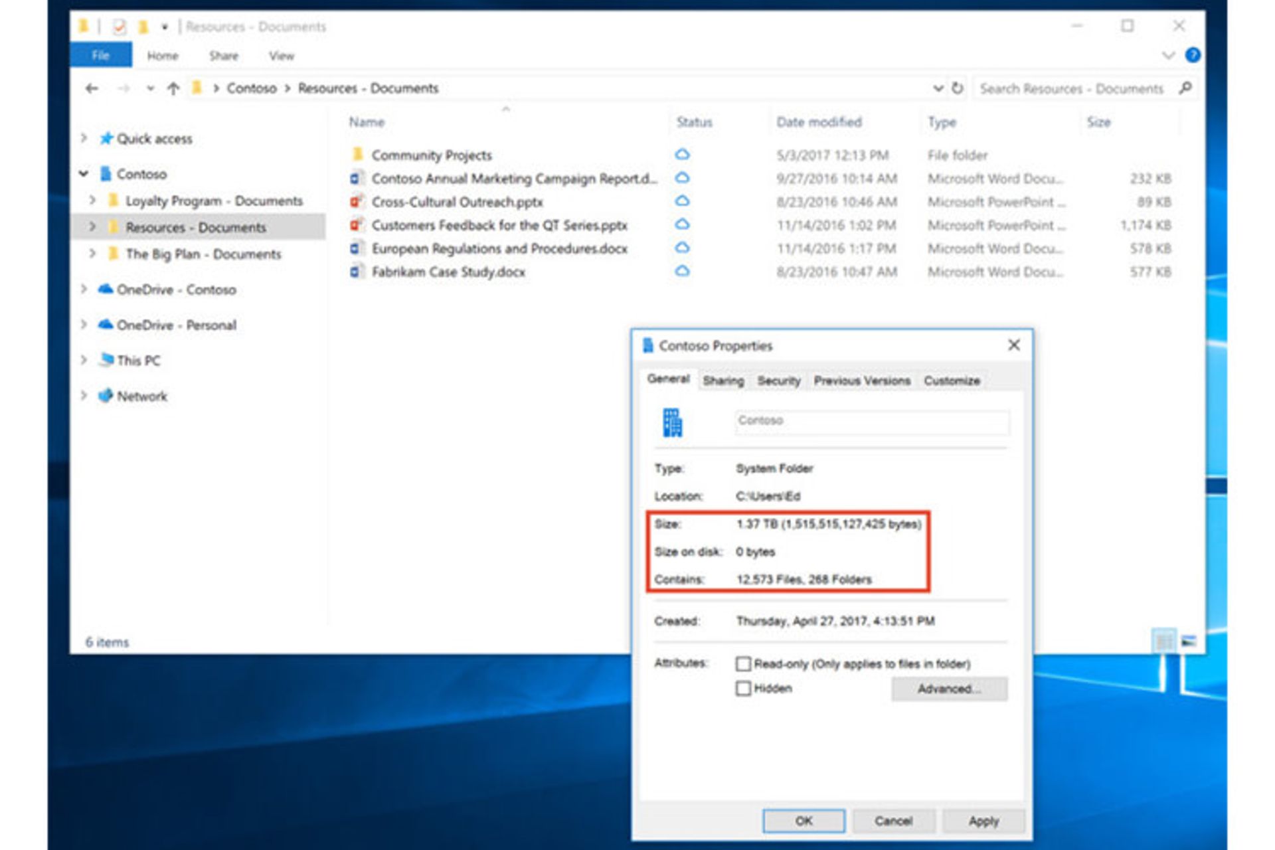This screenshot has width=1275, height=850.
Task: Enable the Read-only attribute checkbox
Action: 744,663
